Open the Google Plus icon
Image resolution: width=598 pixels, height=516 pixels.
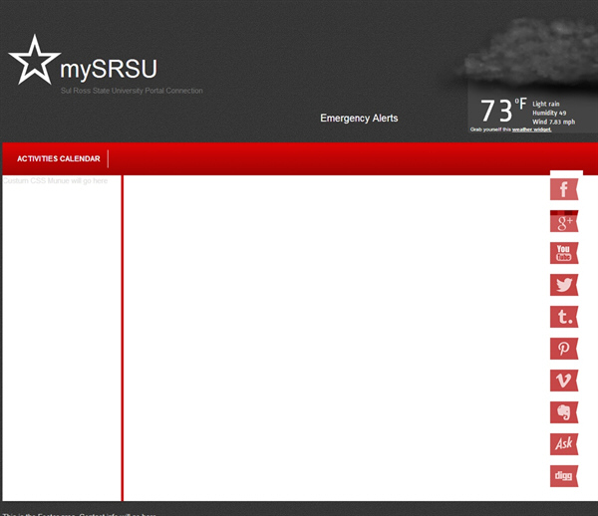[x=564, y=221]
